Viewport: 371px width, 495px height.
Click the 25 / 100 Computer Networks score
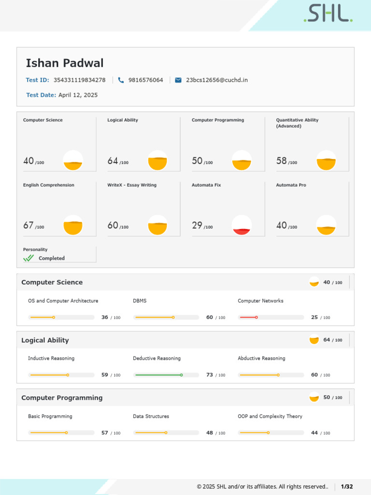tap(321, 317)
